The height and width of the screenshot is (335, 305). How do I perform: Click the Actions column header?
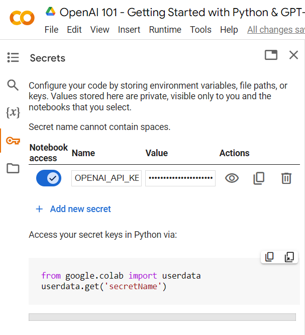pos(235,153)
